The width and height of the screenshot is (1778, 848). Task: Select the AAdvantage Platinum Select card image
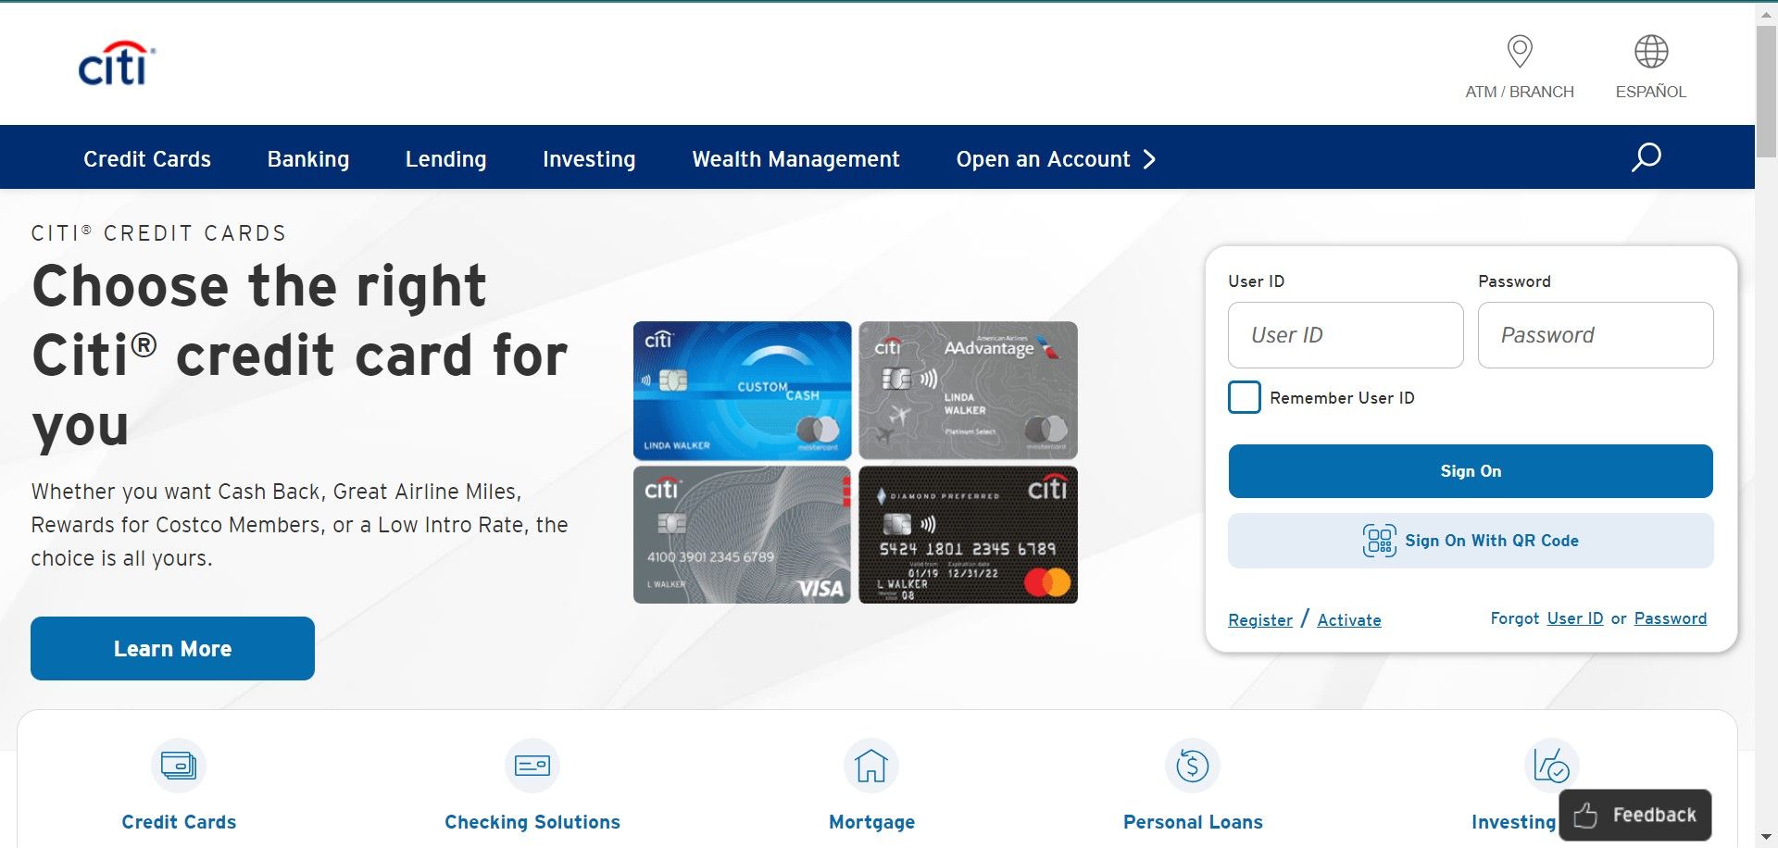[x=969, y=391]
